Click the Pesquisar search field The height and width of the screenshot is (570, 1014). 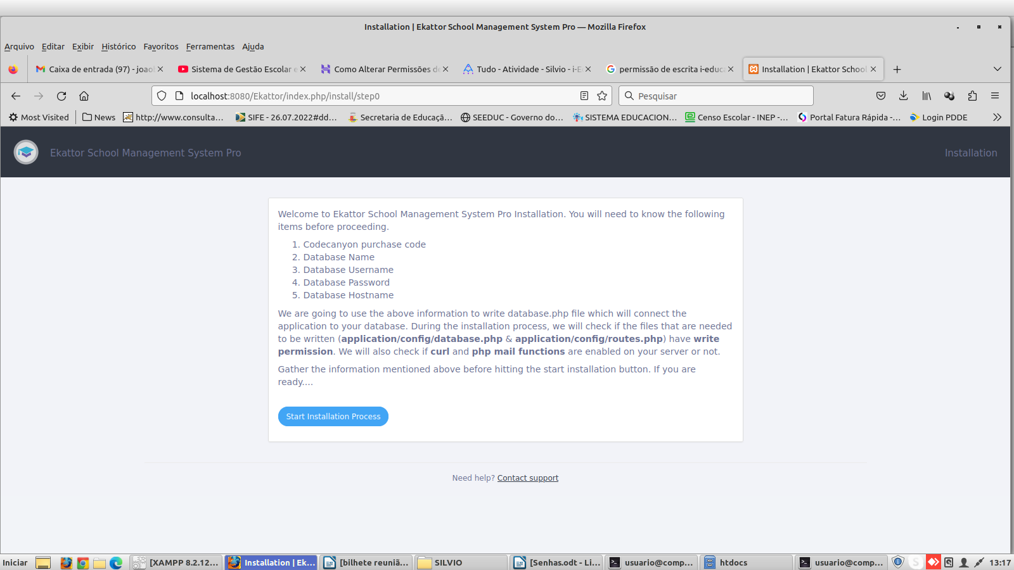coord(716,96)
